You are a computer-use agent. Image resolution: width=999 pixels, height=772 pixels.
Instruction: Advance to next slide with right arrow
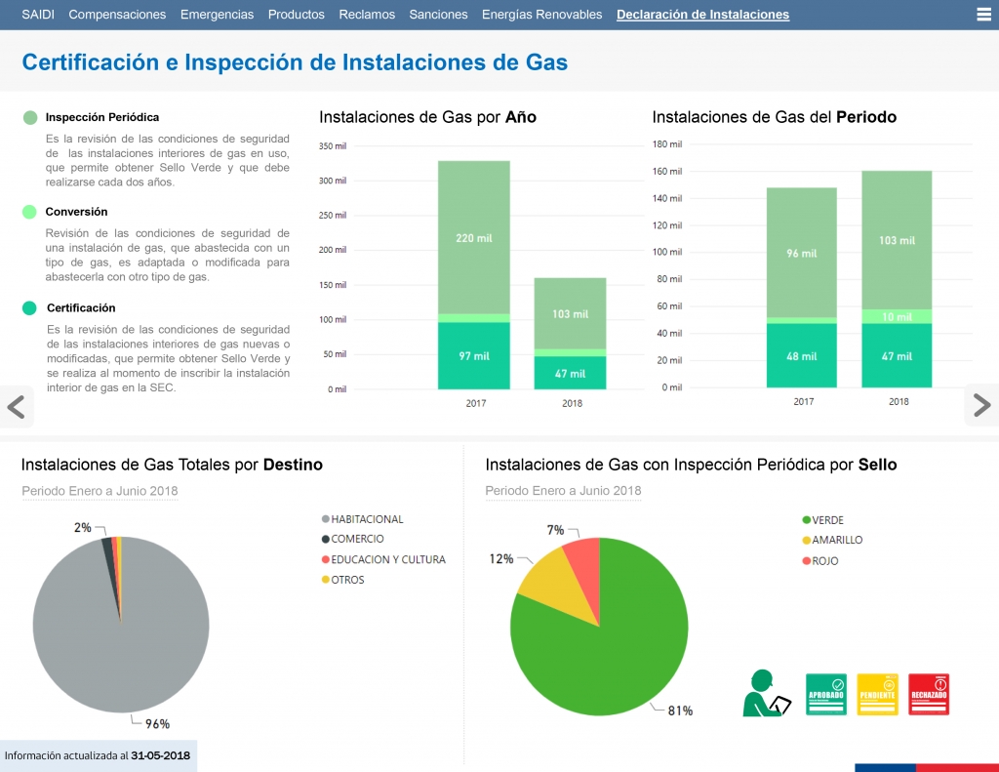(982, 405)
